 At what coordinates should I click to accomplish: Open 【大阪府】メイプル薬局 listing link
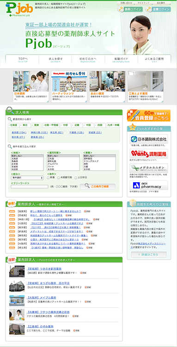coord(41,297)
